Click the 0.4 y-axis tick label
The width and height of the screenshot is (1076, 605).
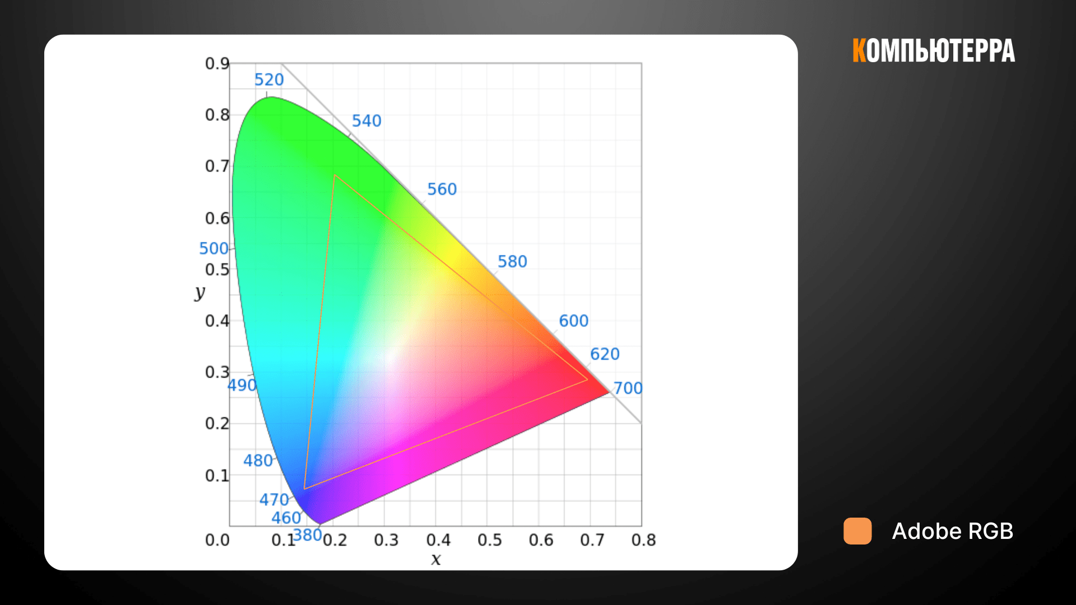pyautogui.click(x=217, y=321)
